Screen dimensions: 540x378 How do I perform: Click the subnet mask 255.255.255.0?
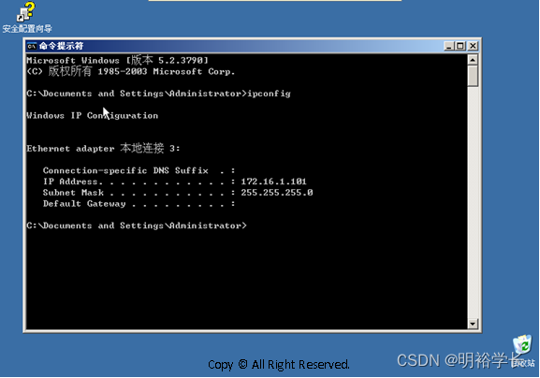click(x=277, y=193)
